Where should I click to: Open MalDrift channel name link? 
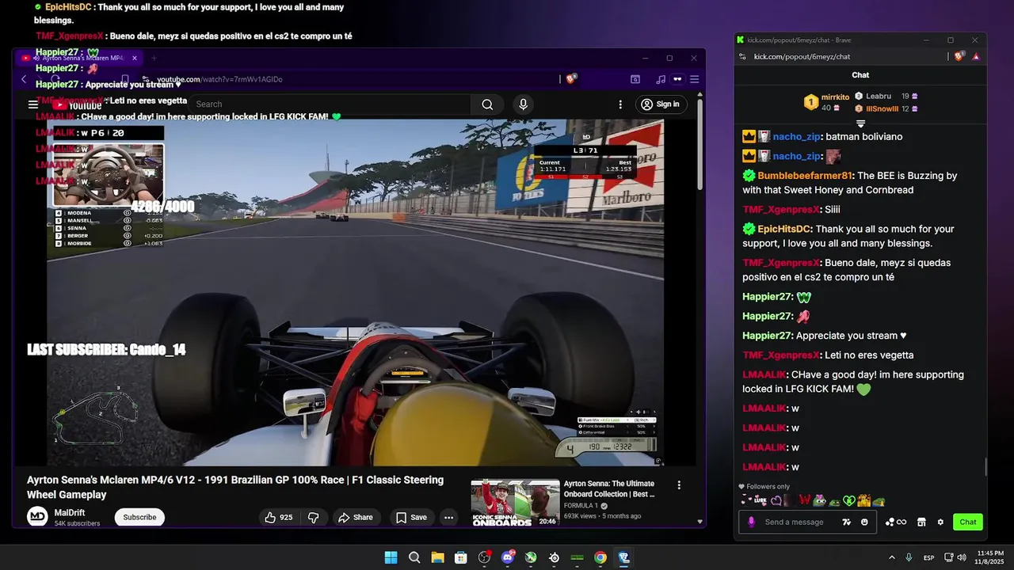(70, 512)
